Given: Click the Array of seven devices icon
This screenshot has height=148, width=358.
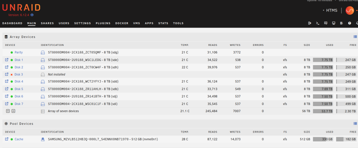Looking at the screenshot, I should point(43,111).
